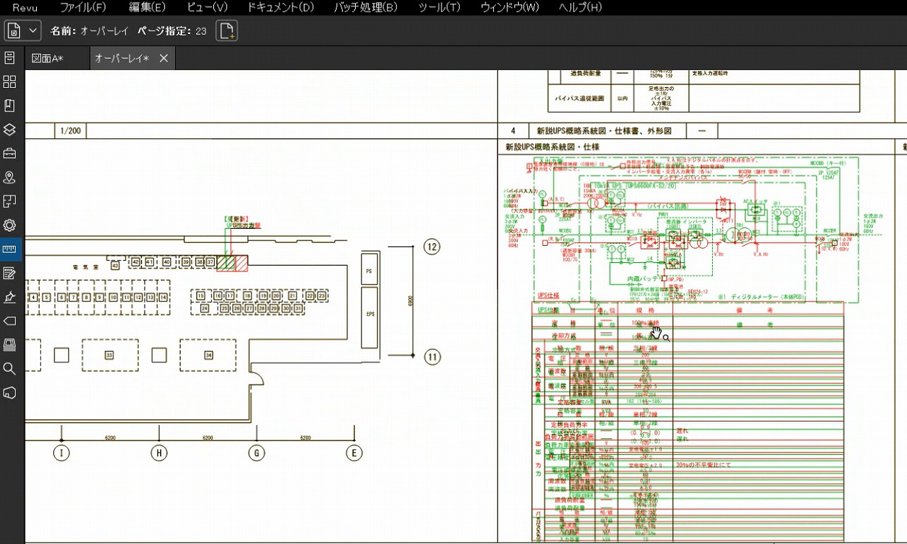Open the Bookmarks panel

10,106
